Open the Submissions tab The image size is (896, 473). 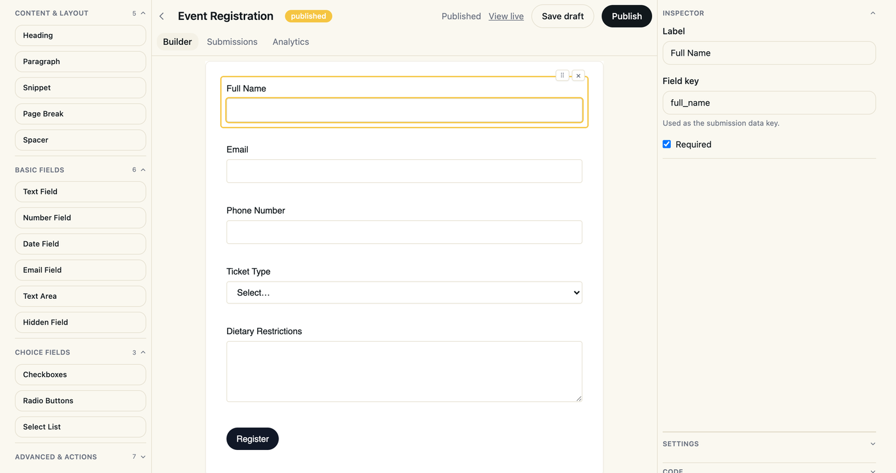pyautogui.click(x=232, y=42)
